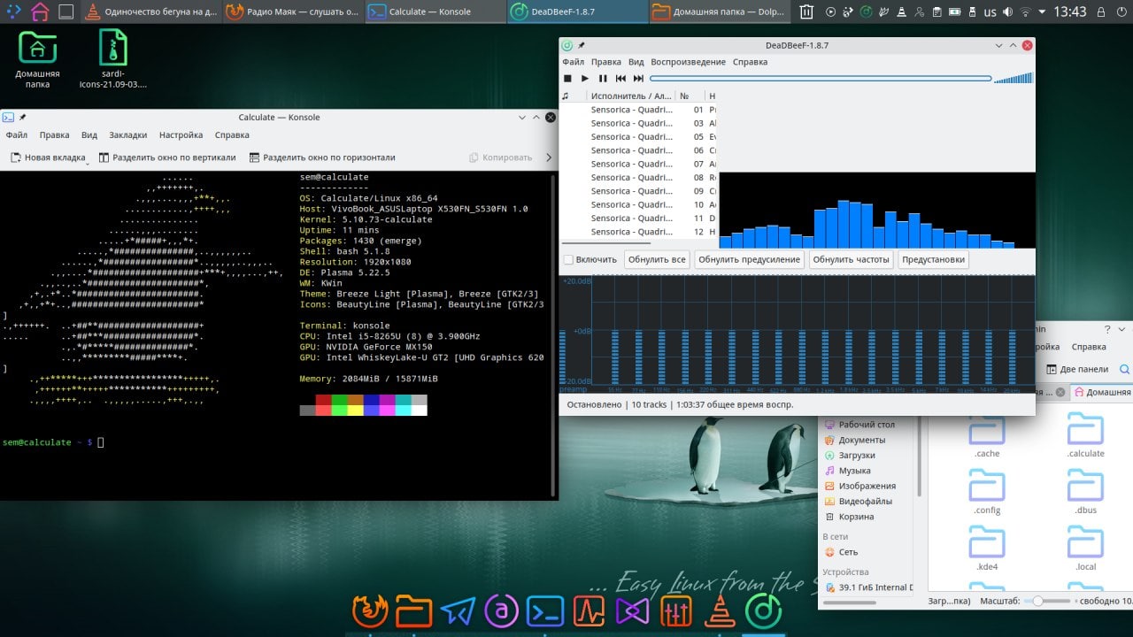Open the Предустановки equalizer presets menu
This screenshot has height=637, width=1133.
tap(933, 260)
